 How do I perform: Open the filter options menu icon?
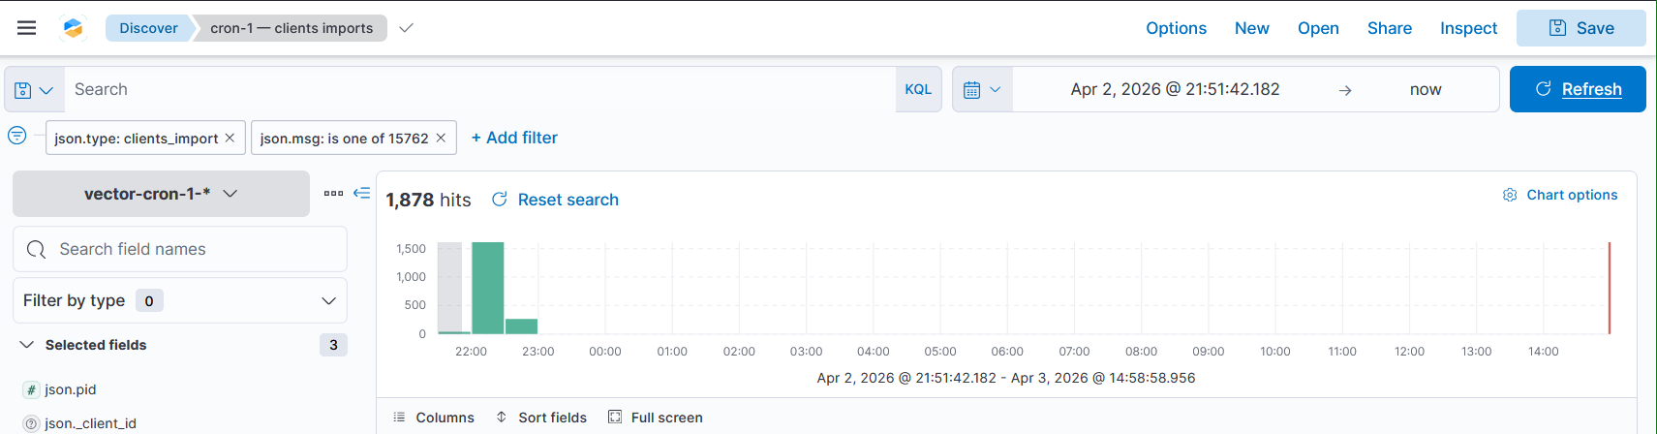pyautogui.click(x=17, y=136)
